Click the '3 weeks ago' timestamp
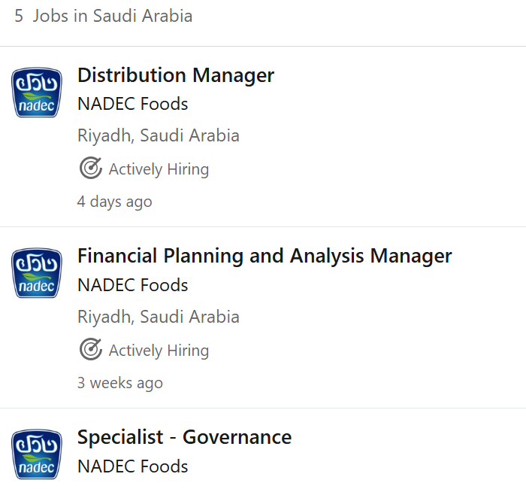Screen dimensions: 526x489 coord(120,383)
